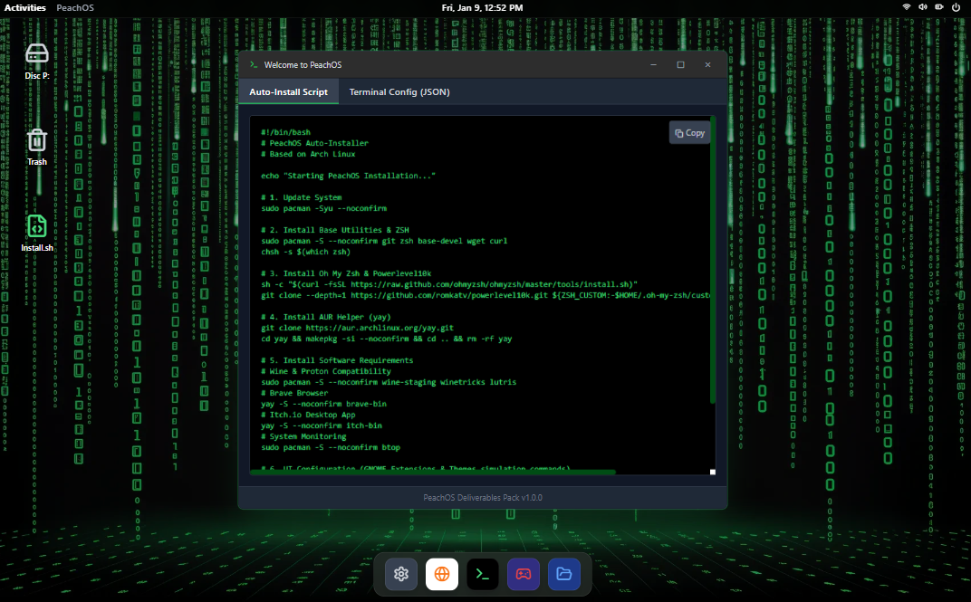Image resolution: width=971 pixels, height=602 pixels.
Task: Click the 'yay -S --noconfirm brave-bin' line
Action: point(323,404)
